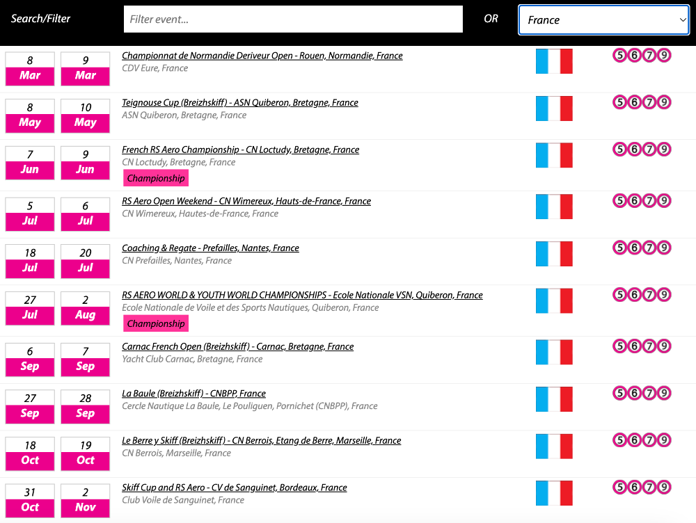Click rig 9 icon on Skiff Cup Sanguinet row
Viewport: 696px width, 523px height.
[663, 488]
